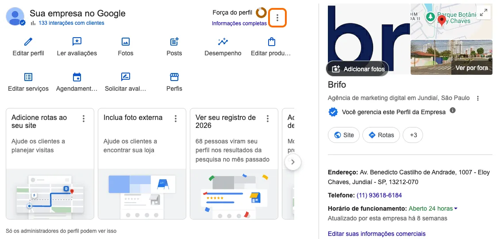Open the 'Ver seu registro de 2026' card
This screenshot has width=500, height=239.
234,164
